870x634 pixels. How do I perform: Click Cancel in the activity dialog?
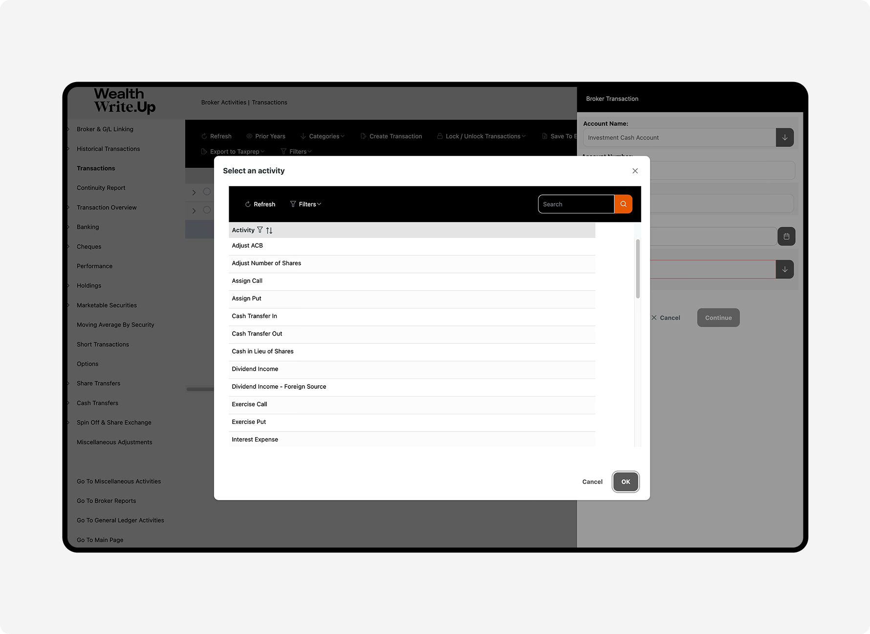tap(592, 482)
